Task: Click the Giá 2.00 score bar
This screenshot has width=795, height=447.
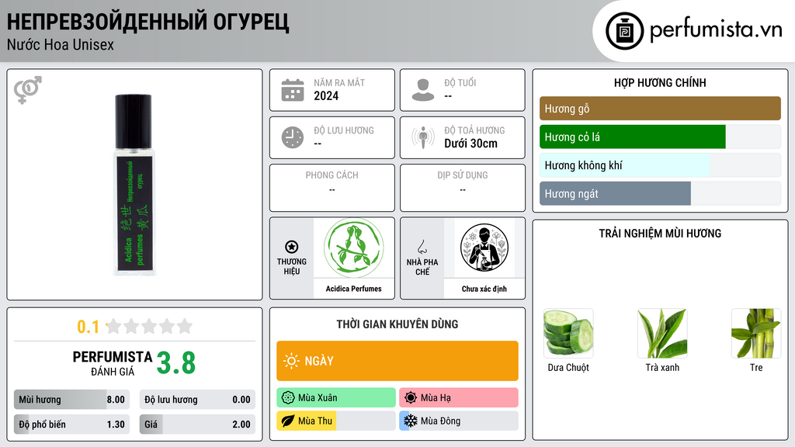Action: point(197,424)
